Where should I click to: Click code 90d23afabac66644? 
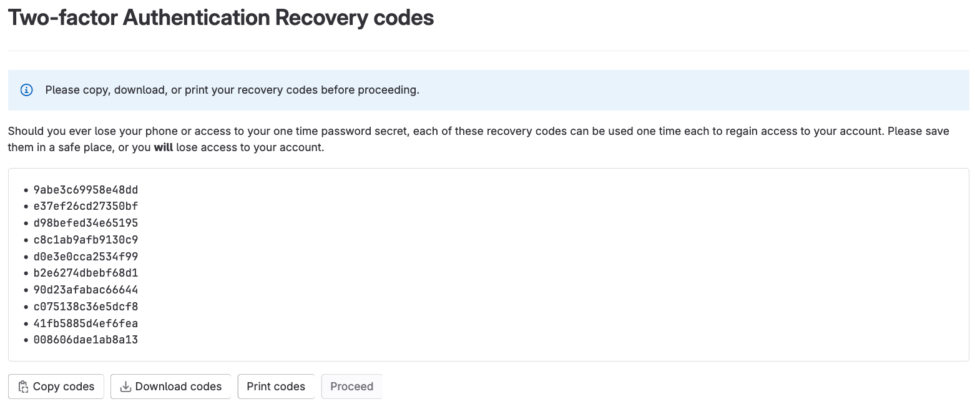(86, 290)
